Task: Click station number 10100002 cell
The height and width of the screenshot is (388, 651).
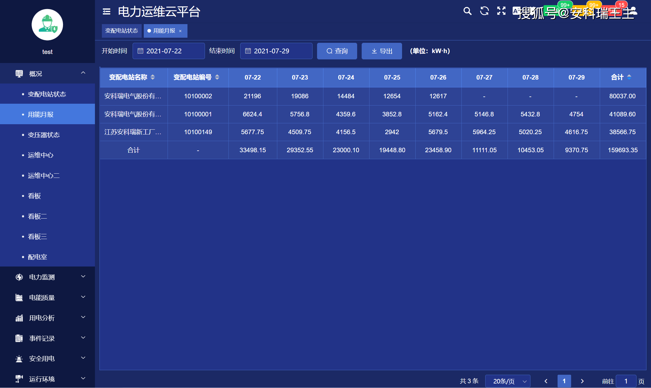Action: pyautogui.click(x=198, y=96)
